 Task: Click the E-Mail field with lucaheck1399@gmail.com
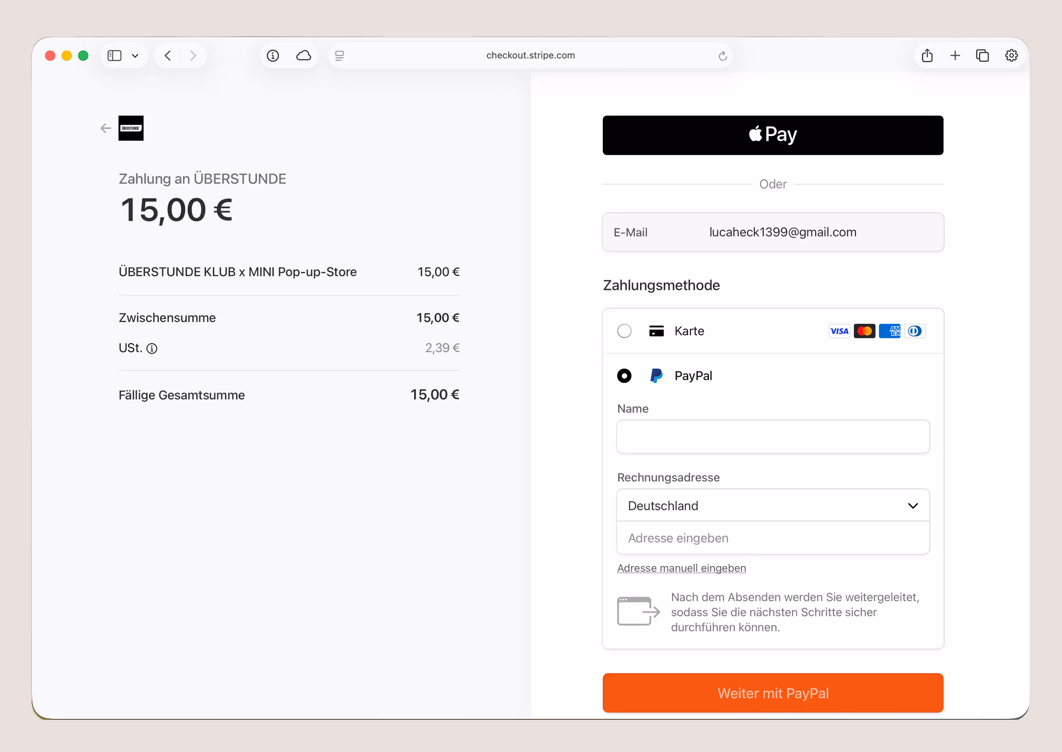click(773, 232)
